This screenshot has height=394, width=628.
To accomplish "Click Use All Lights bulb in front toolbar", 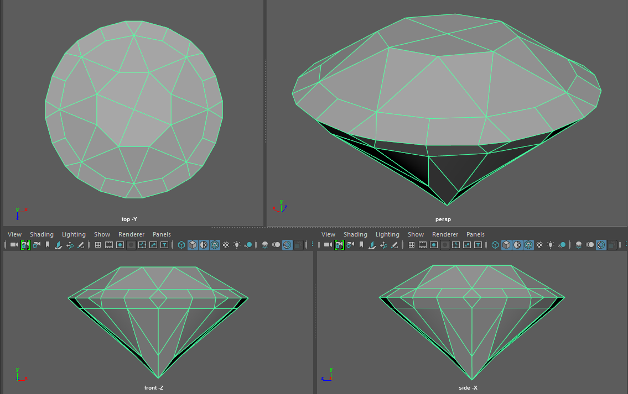I will coord(237,245).
